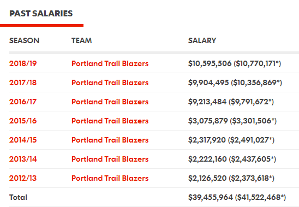Open the 2015/16 season link
The height and width of the screenshot is (207, 299).
23,121
